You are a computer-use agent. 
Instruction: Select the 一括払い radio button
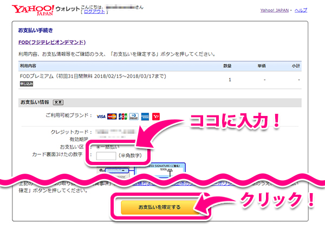pos(98,147)
